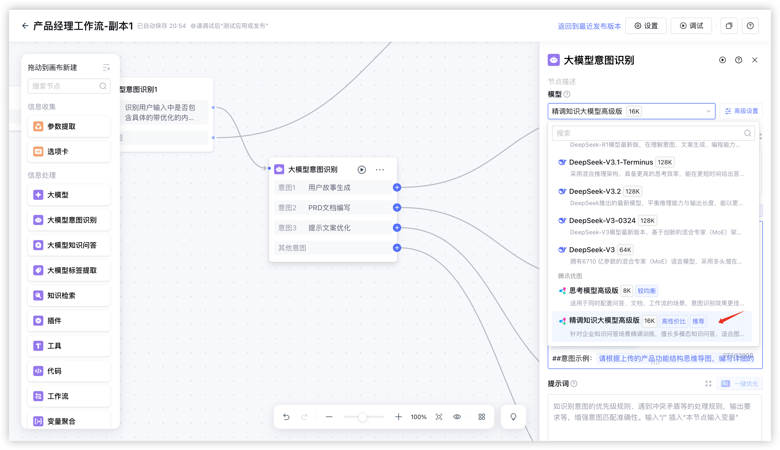Click the help icon in side panel header

pyautogui.click(x=738, y=60)
